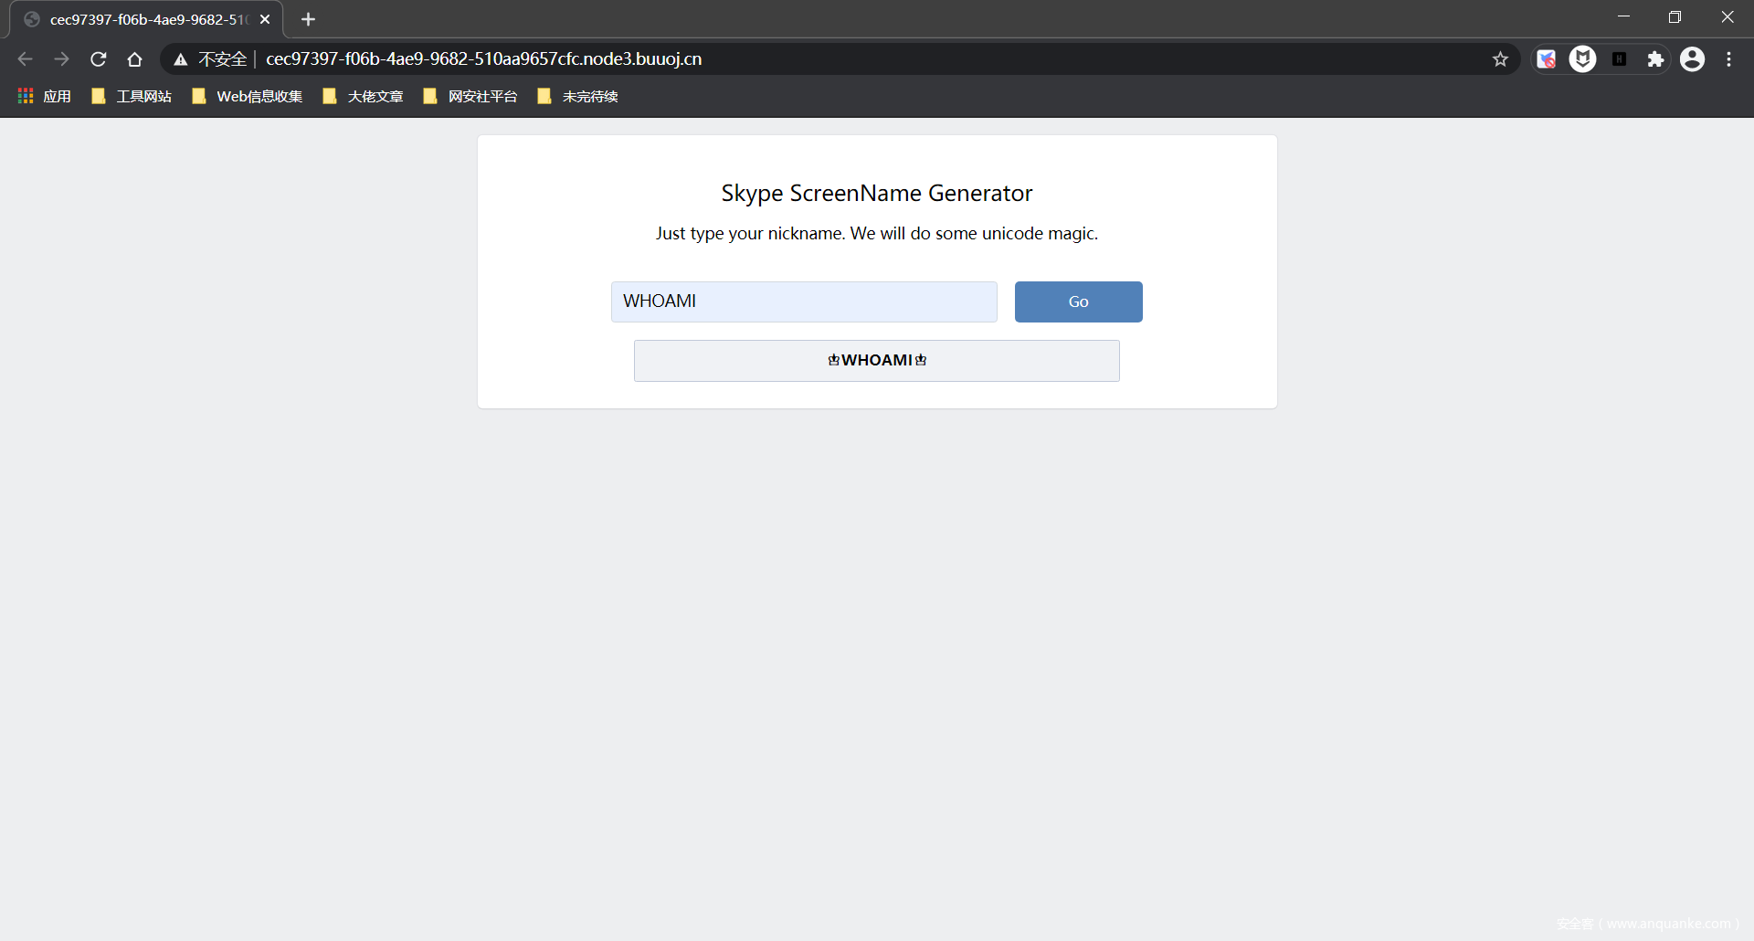The image size is (1754, 941).
Task: Click the browser back arrow
Action: (25, 59)
